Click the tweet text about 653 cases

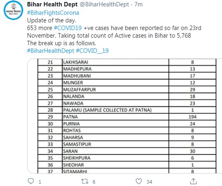[114, 32]
